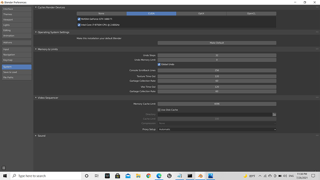Expand the Sound panel

click(x=36, y=136)
